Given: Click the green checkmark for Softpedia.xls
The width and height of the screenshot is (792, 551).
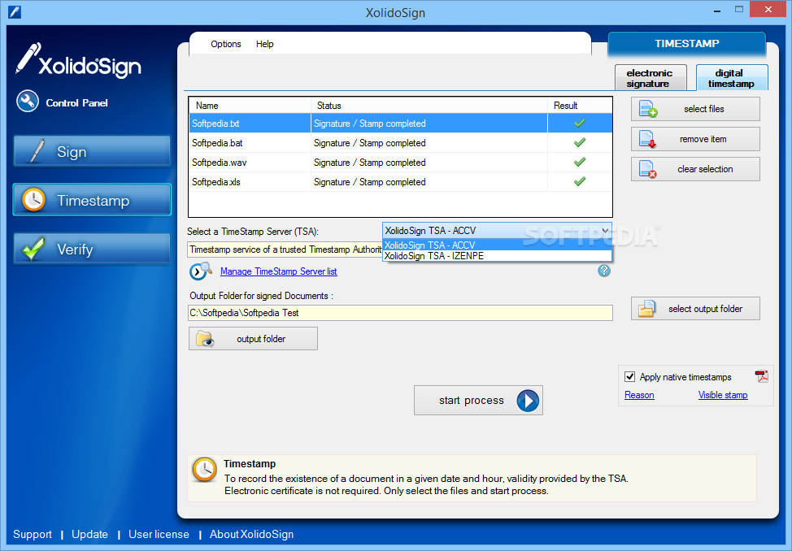Looking at the screenshot, I should pyautogui.click(x=579, y=180).
